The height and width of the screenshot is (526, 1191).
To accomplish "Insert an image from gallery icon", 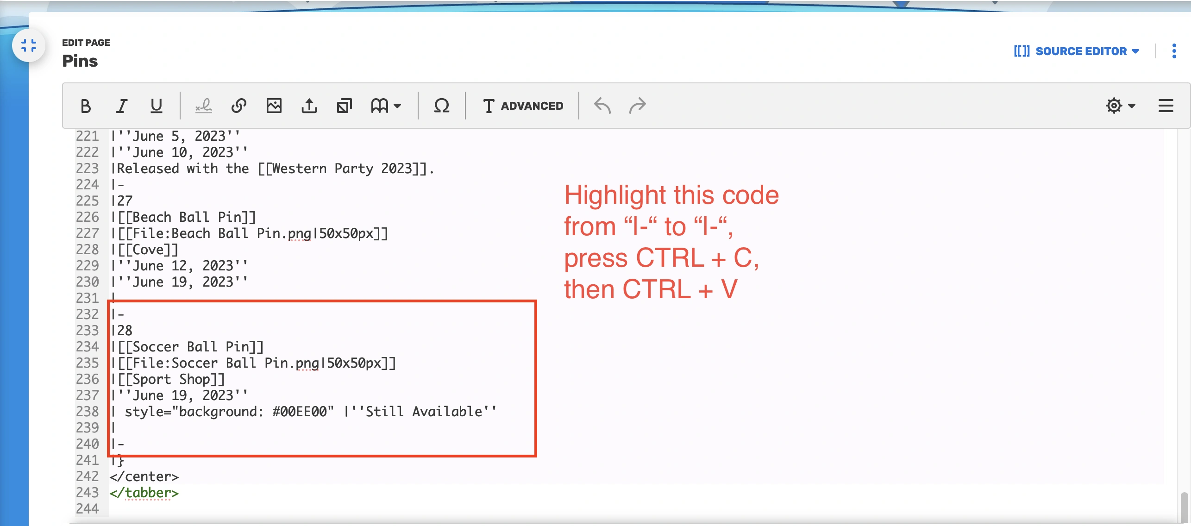I will 274,106.
